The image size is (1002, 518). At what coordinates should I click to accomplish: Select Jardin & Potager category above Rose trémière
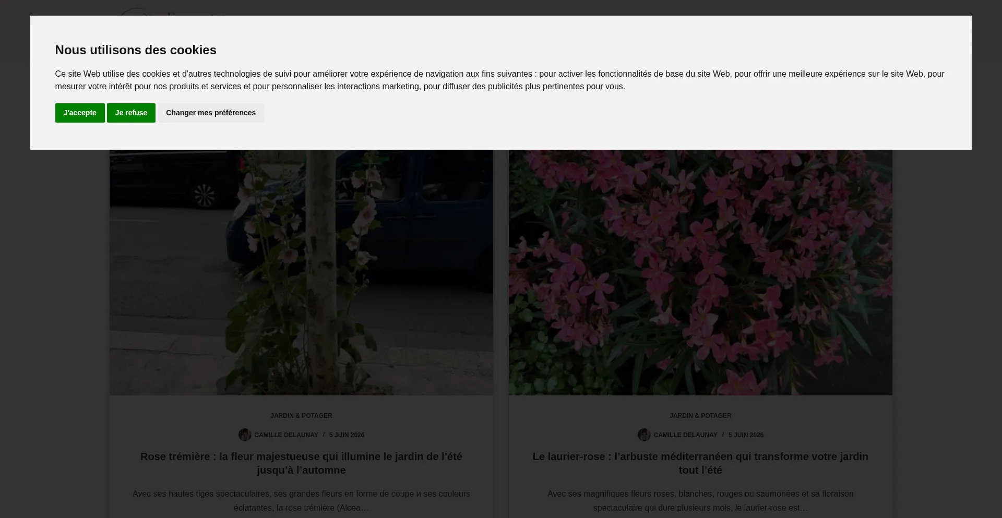(x=301, y=416)
